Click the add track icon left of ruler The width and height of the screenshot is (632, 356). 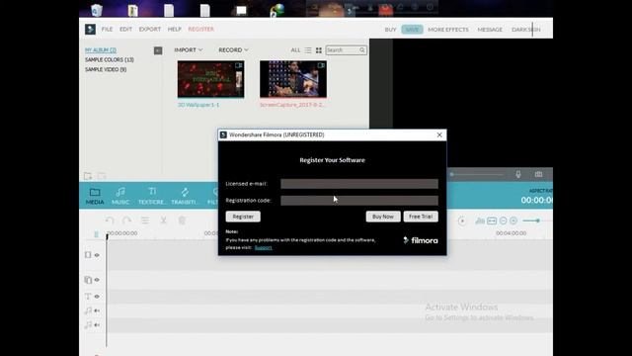[96, 234]
